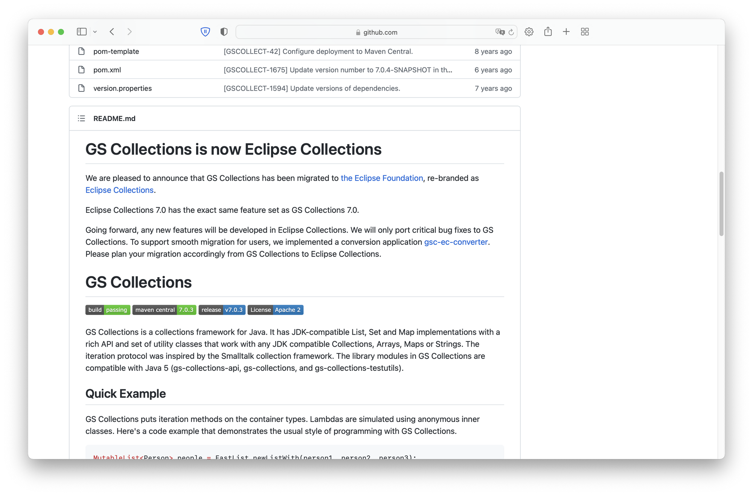Open a new tab with plus icon
The image size is (753, 496).
[566, 32]
